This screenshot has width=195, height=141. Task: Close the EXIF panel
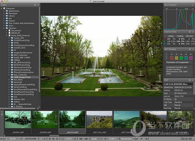(193, 80)
